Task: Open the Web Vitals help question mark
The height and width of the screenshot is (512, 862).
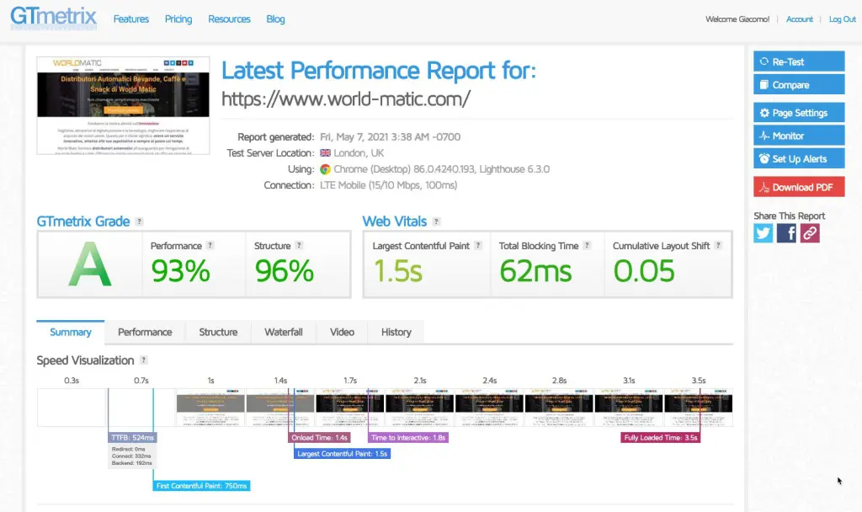Action: pos(436,221)
